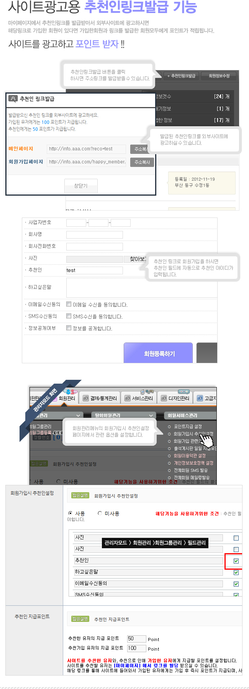Open the 회원관리 tab
Viewport: 249px width, 689px height.
[x=67, y=398]
